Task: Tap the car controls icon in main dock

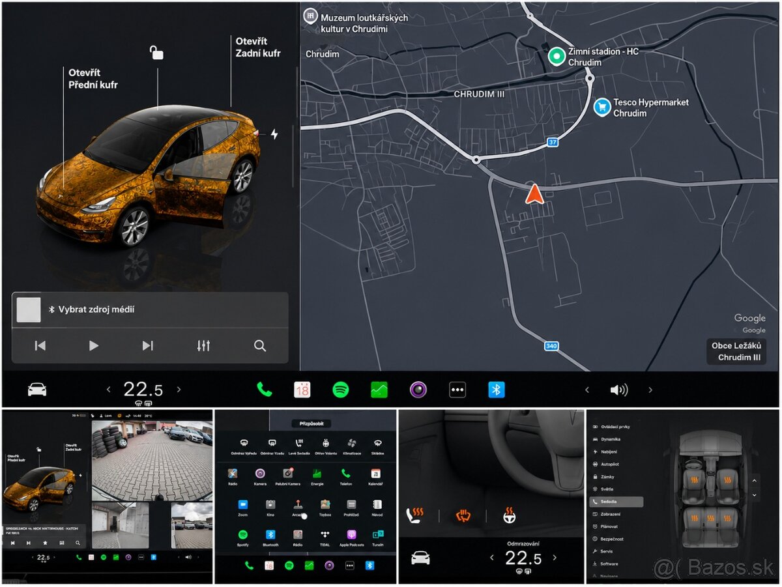Action: [37, 390]
